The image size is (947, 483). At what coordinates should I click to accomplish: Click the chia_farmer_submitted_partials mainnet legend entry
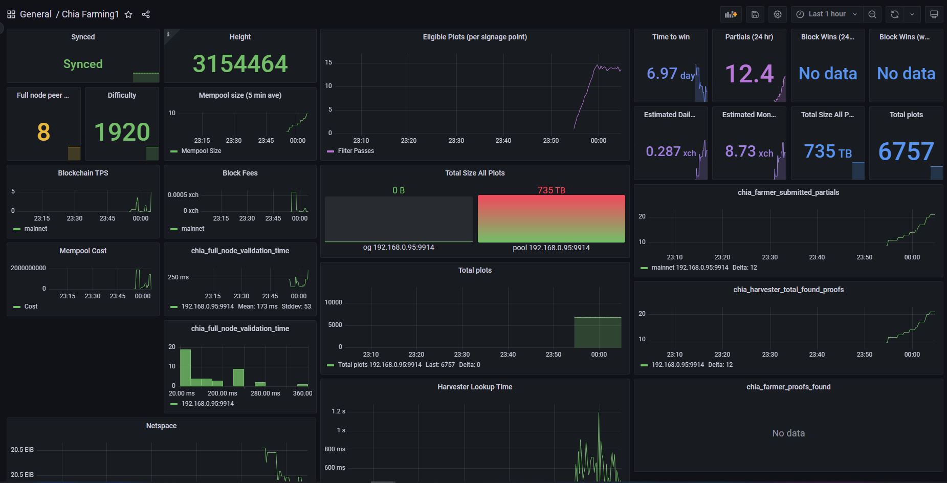pos(690,268)
